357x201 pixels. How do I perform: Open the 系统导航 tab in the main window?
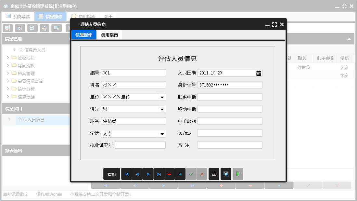point(18,16)
